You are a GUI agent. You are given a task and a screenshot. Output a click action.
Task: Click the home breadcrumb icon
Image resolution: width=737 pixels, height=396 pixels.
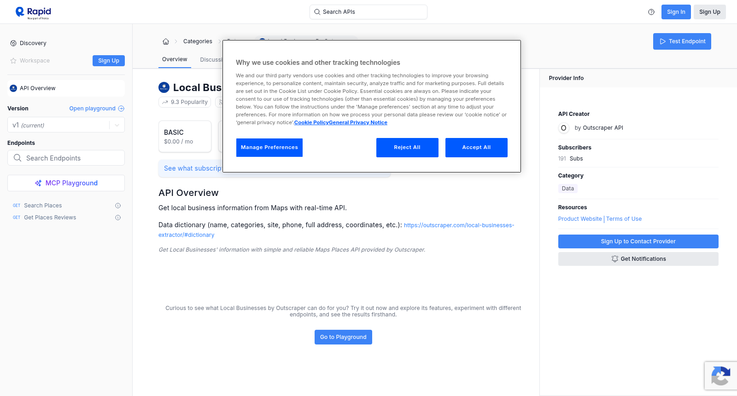coord(166,41)
